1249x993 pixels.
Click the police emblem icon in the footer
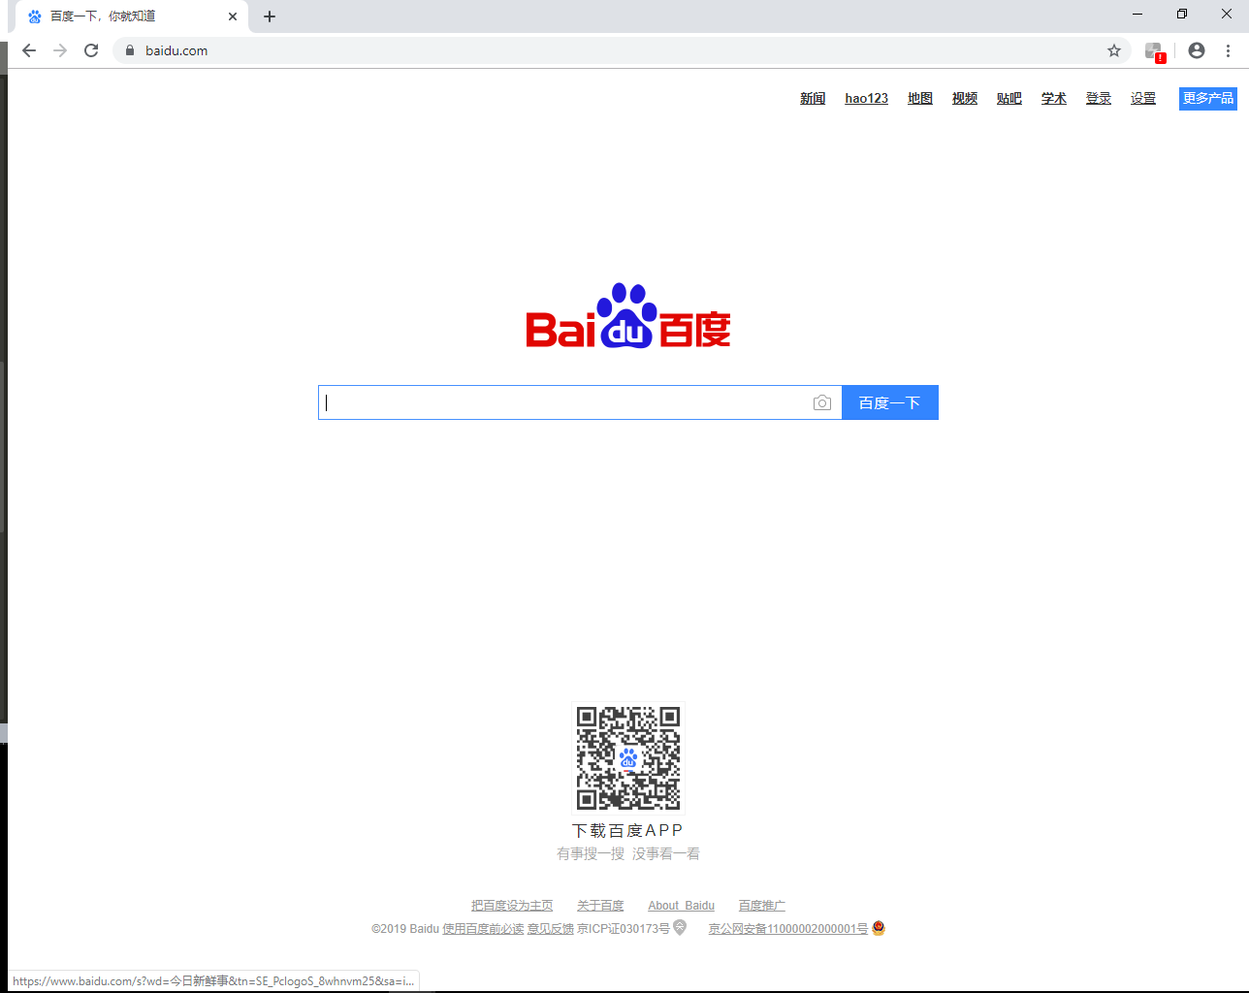[879, 928]
